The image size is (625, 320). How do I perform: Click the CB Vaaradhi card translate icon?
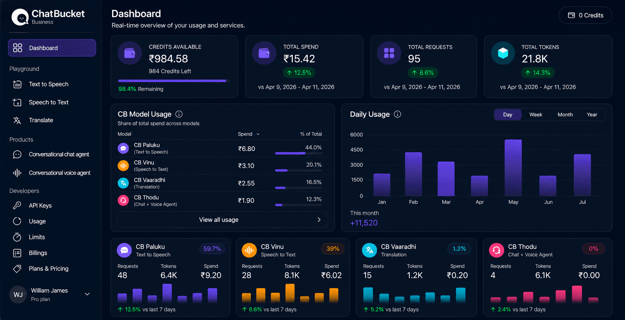pyautogui.click(x=369, y=250)
